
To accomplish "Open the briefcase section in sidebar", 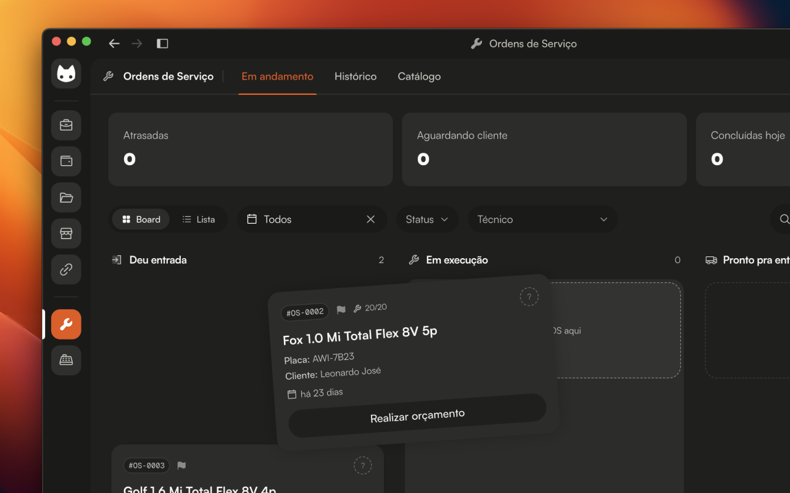I will (x=66, y=125).
